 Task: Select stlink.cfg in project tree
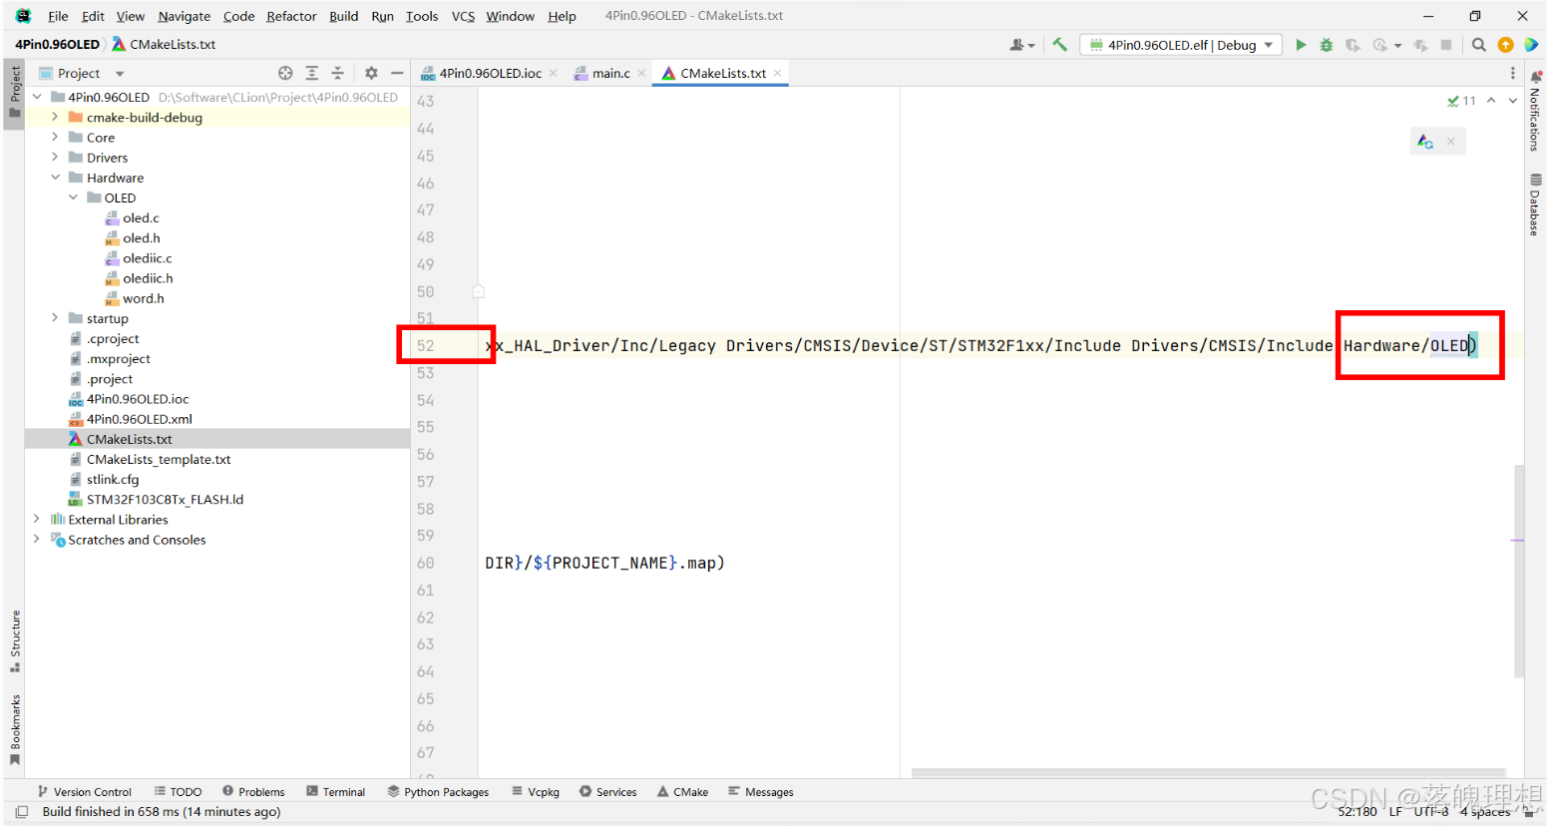point(113,479)
